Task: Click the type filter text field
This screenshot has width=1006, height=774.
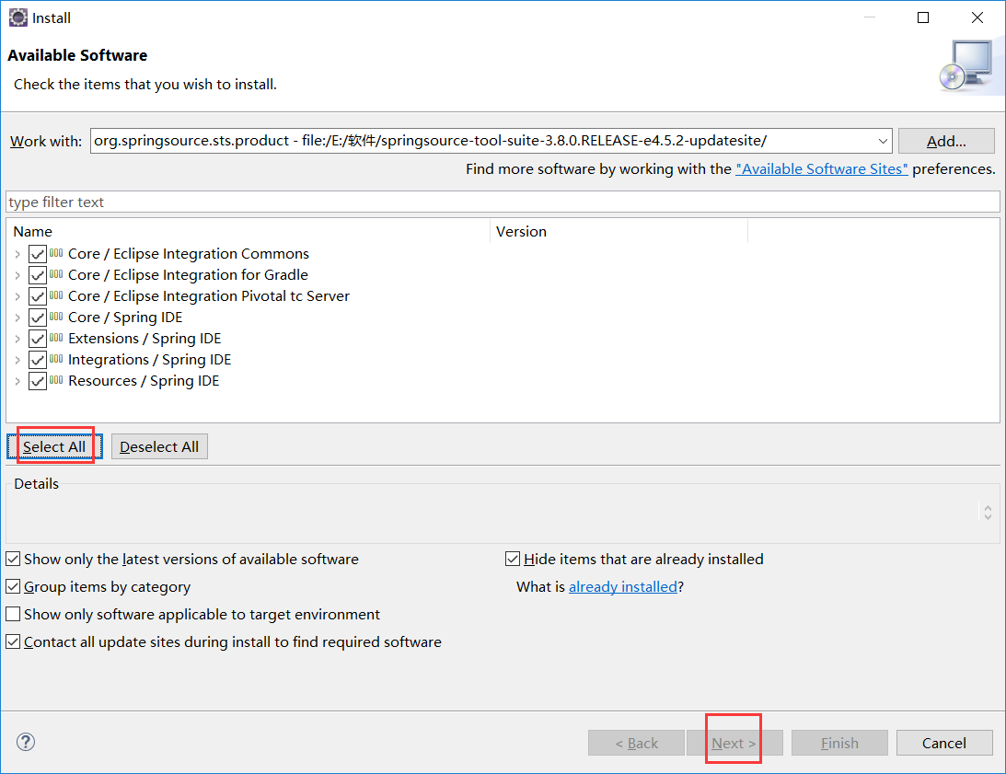Action: pos(503,202)
